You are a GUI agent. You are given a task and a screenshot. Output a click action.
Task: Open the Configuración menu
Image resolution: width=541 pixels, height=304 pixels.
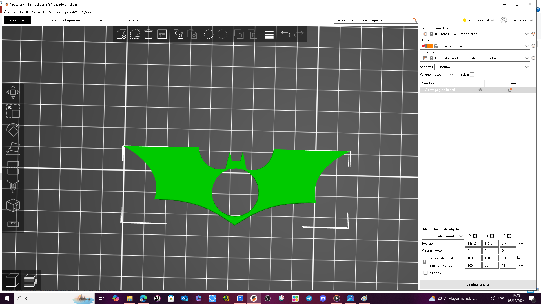pos(67,12)
